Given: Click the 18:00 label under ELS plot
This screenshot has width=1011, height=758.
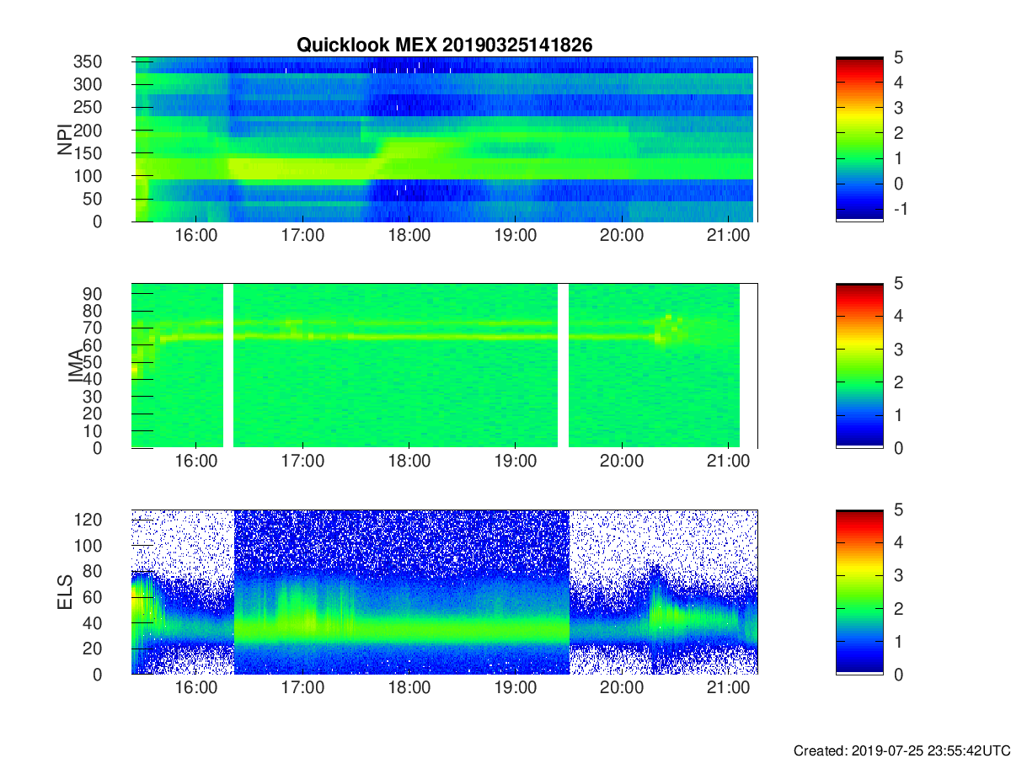Looking at the screenshot, I should click(409, 690).
